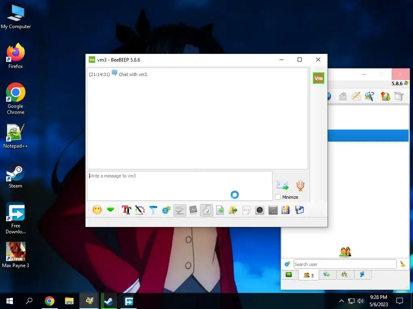Select the highlighted blue user row
The height and width of the screenshot is (309, 413).
pyautogui.click(x=368, y=136)
